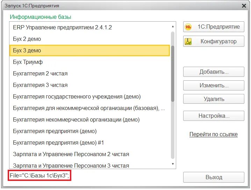Select Бухгалтерия некоммерческой организации (демо)
Image resolution: width=251 pixels, height=190 pixels.
click(x=89, y=119)
